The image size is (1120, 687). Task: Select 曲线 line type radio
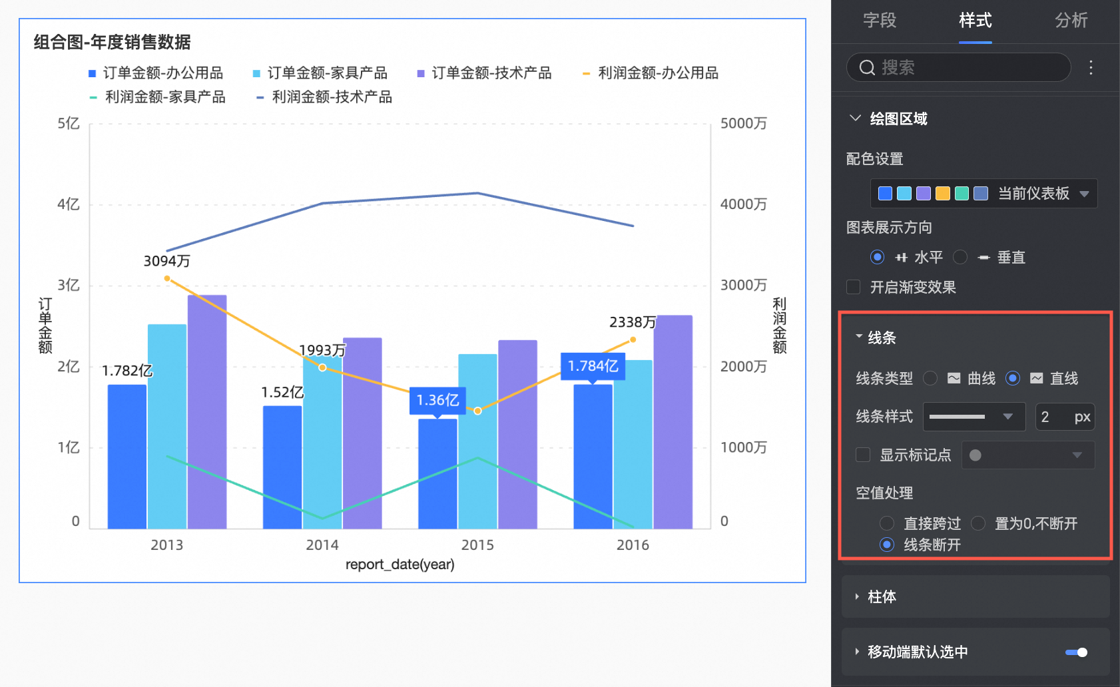click(930, 378)
